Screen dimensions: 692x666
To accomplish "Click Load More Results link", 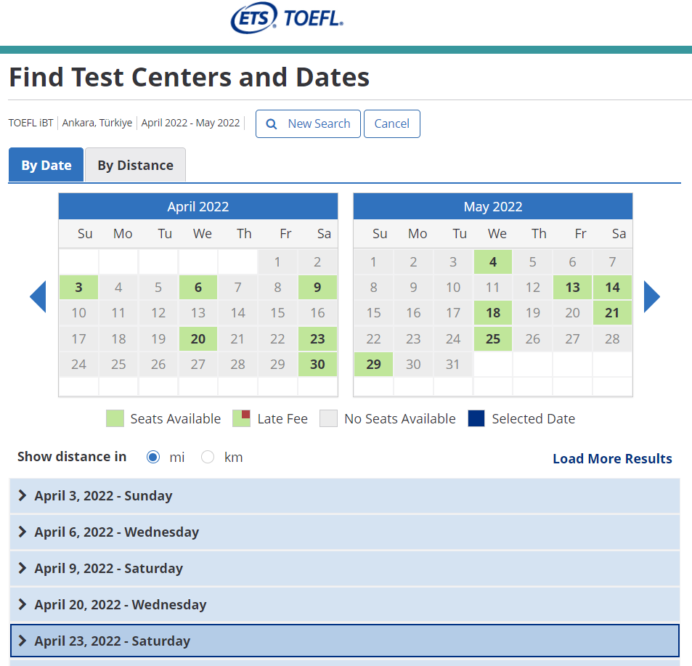I will [x=612, y=458].
